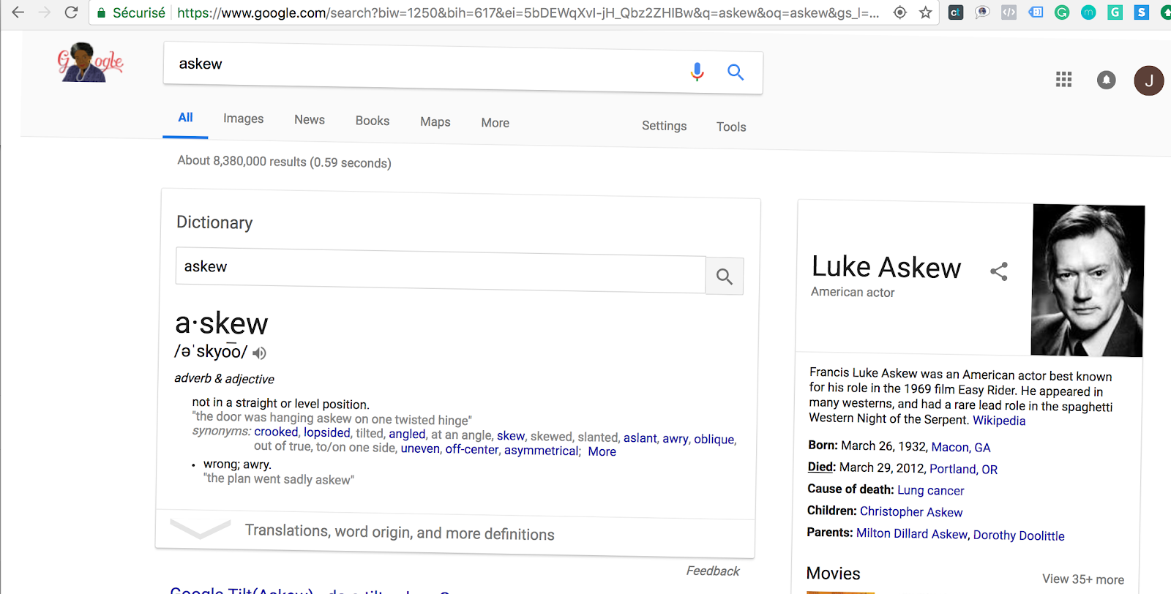Open the chat bubble extension icon
The height and width of the screenshot is (594, 1171).
click(x=982, y=12)
